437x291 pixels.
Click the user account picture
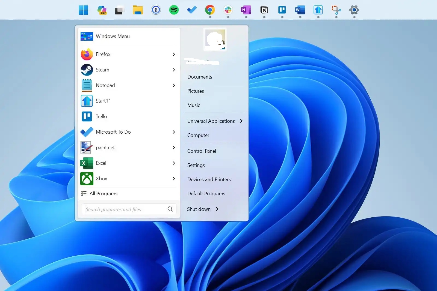[215, 40]
